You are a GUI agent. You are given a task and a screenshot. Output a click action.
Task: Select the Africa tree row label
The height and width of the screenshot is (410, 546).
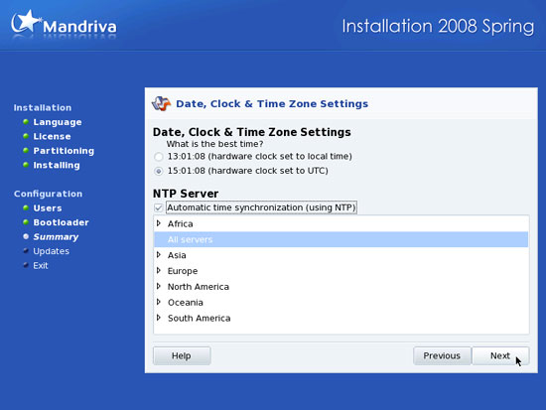[180, 223]
